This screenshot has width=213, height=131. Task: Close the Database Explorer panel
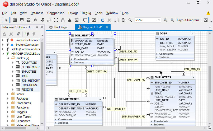(x=42, y=27)
